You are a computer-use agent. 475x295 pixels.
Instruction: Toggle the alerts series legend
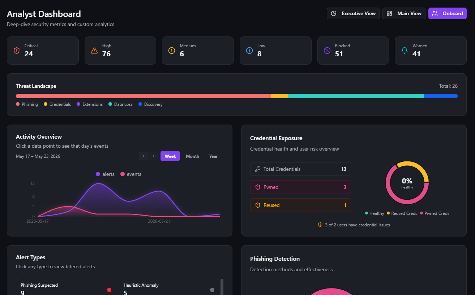tap(105, 174)
